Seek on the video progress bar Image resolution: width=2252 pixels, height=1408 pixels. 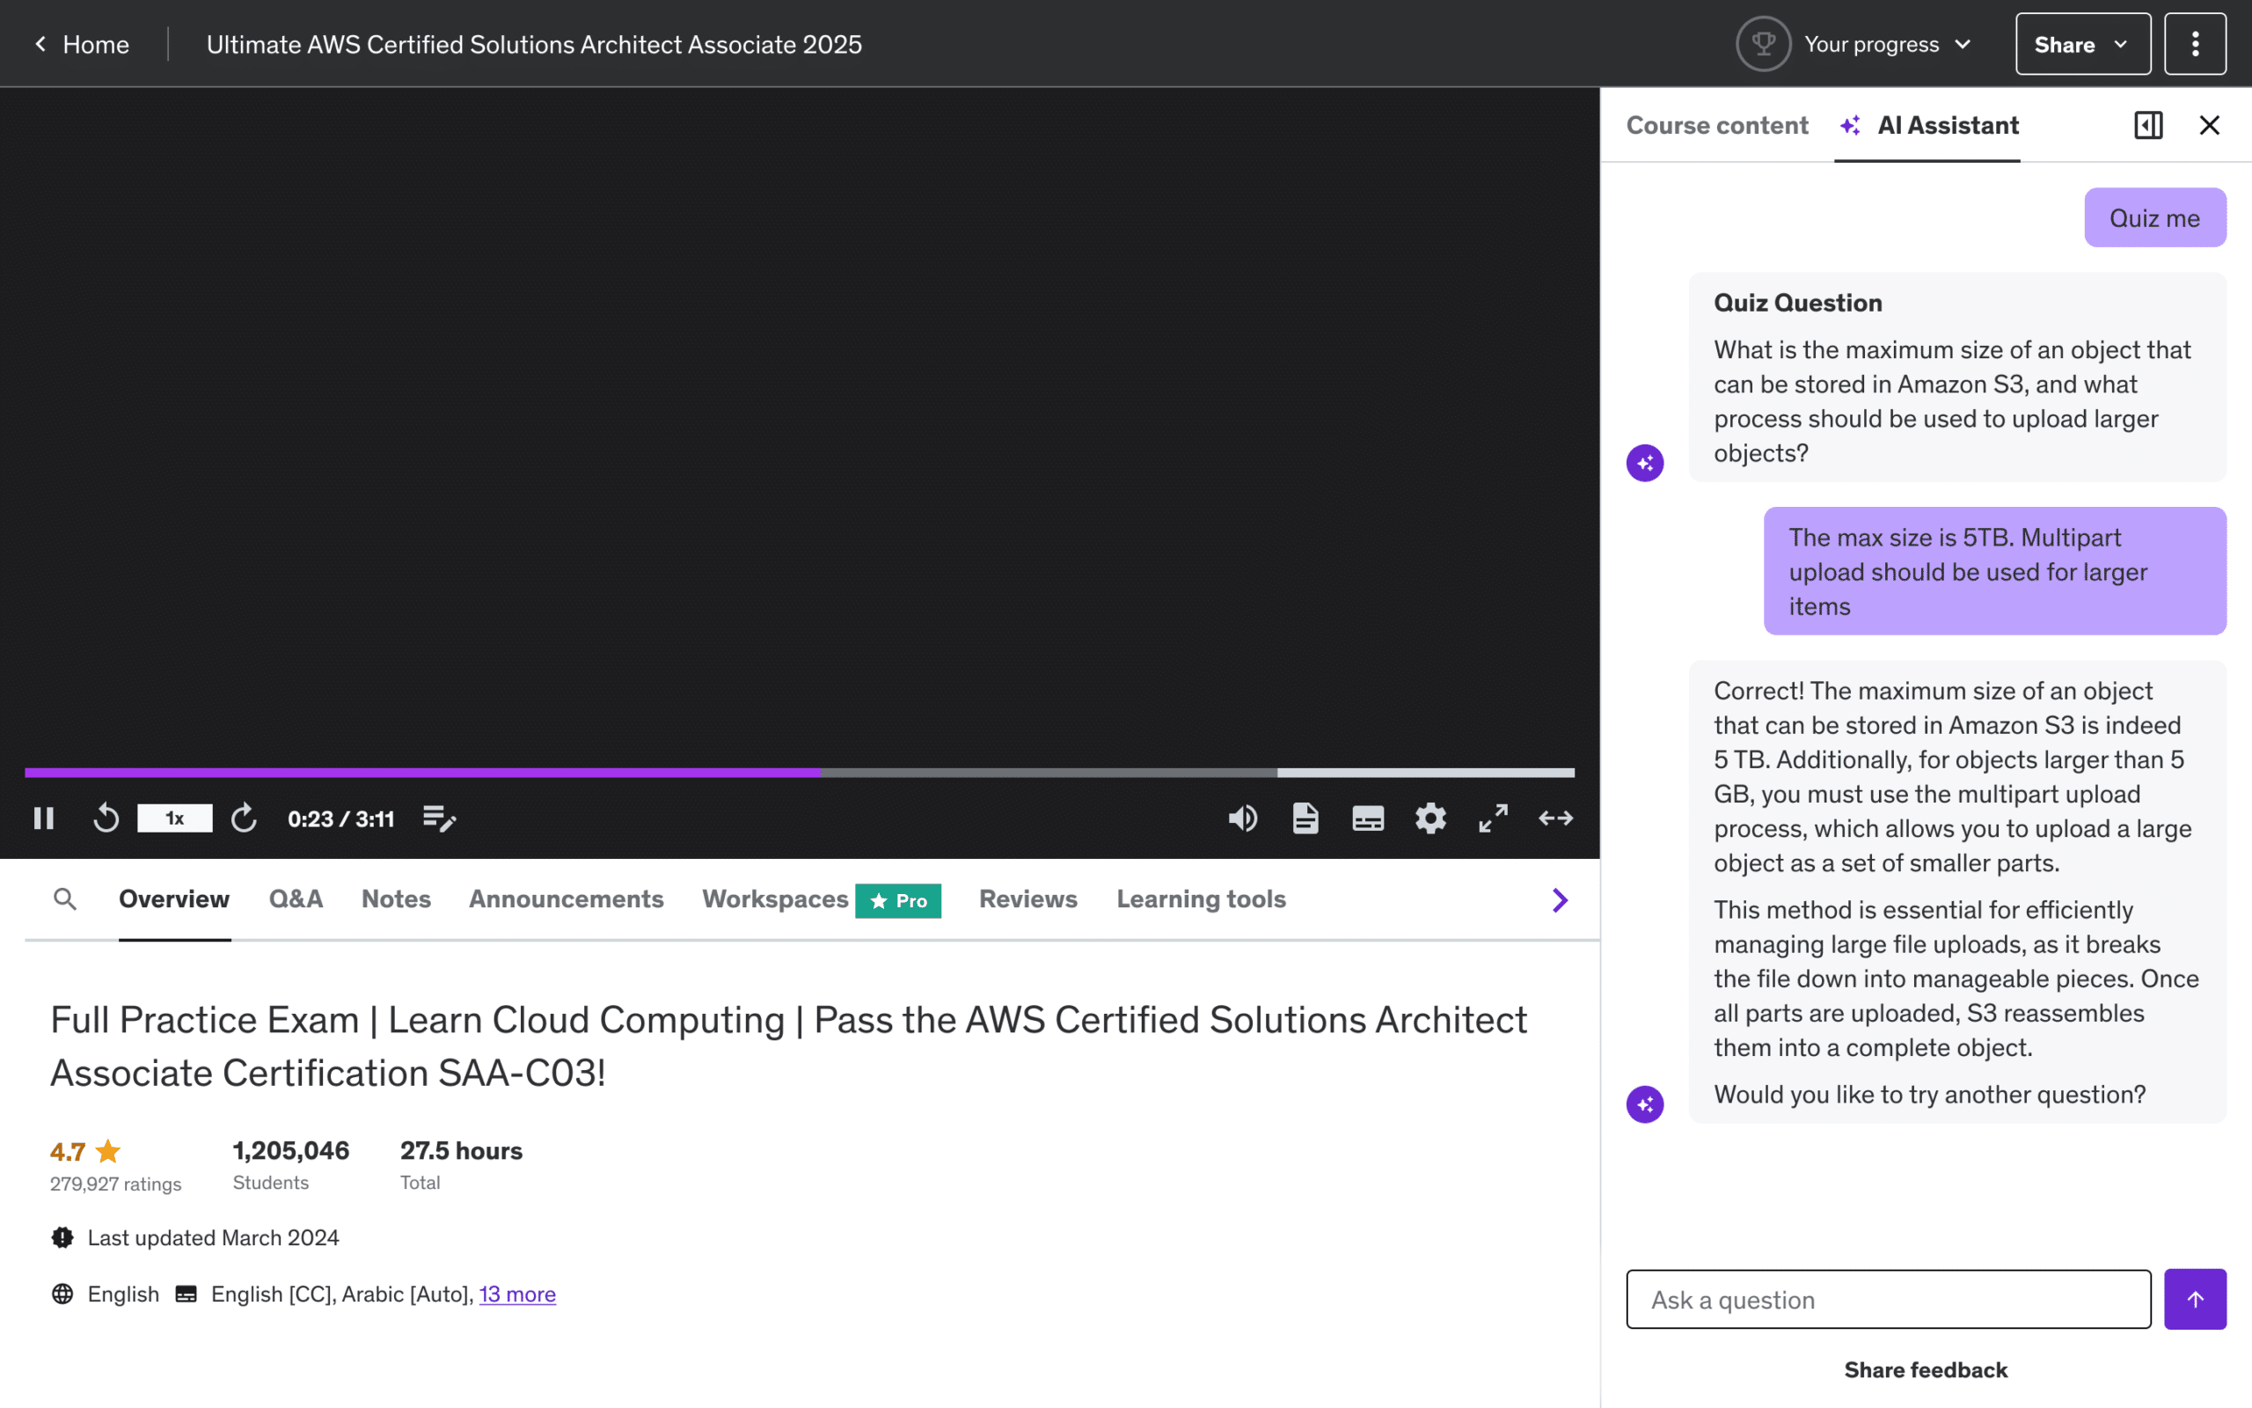pos(800,773)
